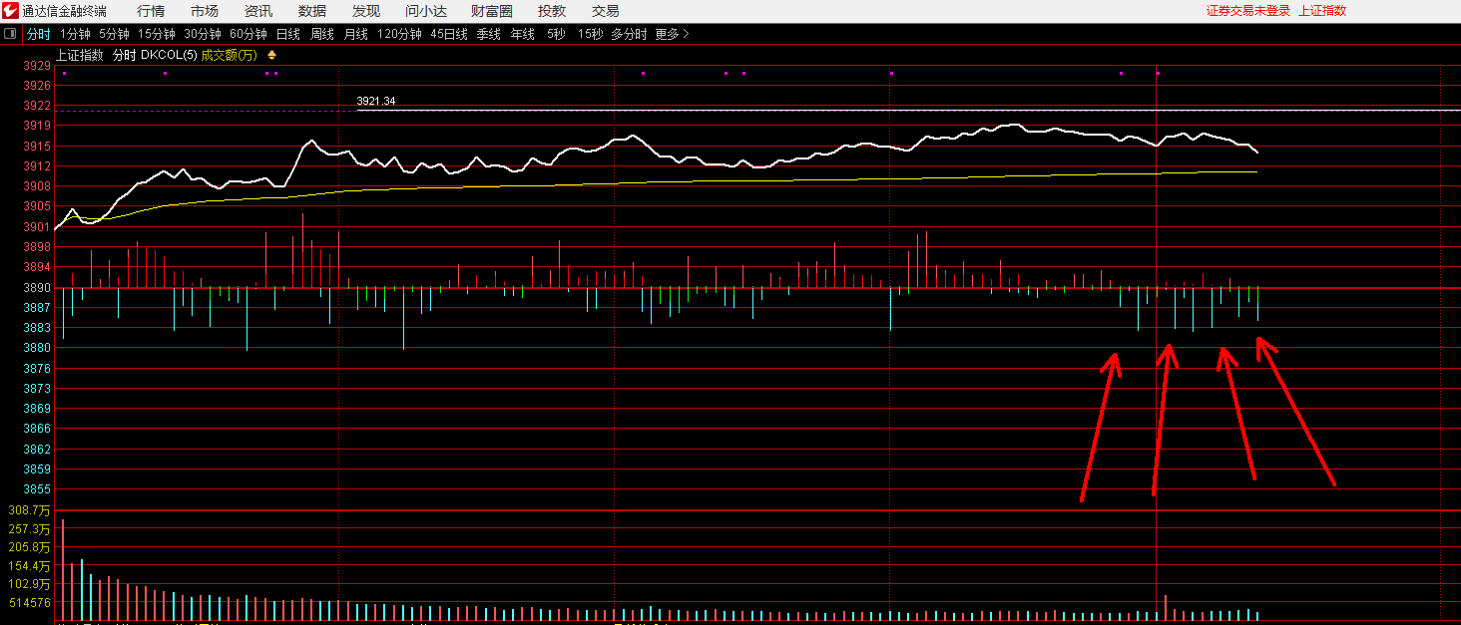Open the 财富圈 menu
Screen dimensions: 1461x625
click(x=492, y=11)
